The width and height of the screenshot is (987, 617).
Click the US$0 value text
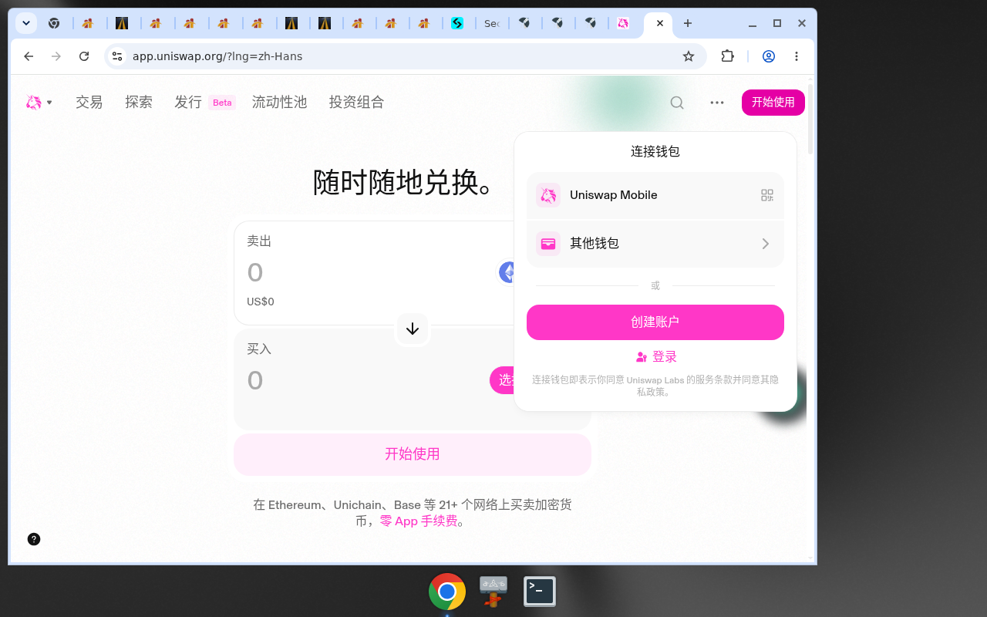pyautogui.click(x=261, y=302)
